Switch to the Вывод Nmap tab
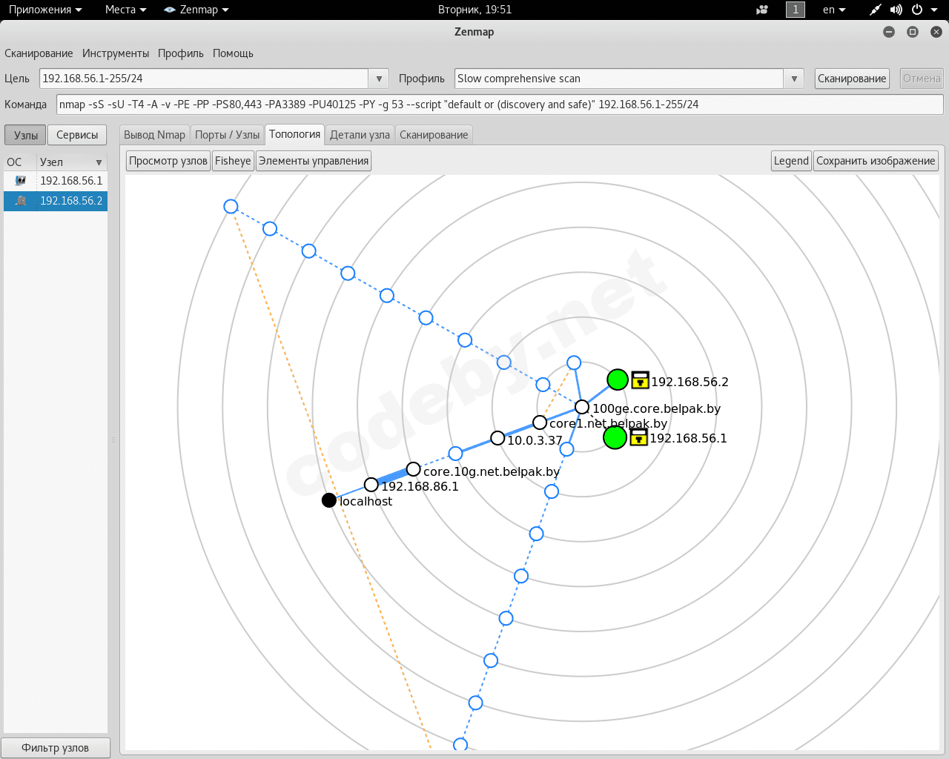 click(154, 135)
